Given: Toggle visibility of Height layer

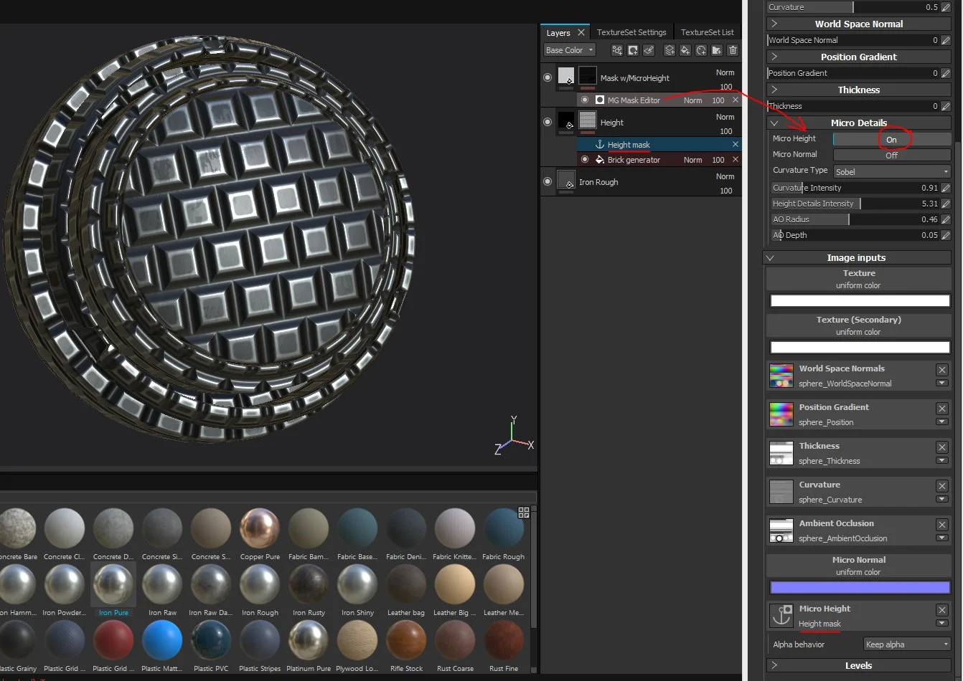Looking at the screenshot, I should pyautogui.click(x=548, y=122).
